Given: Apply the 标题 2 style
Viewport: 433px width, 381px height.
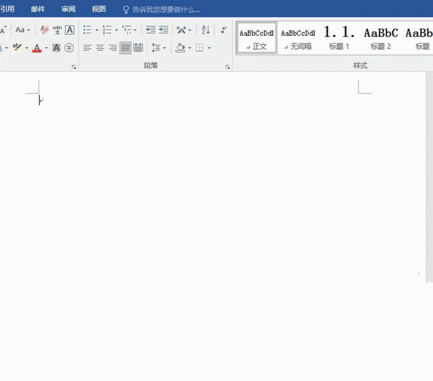Looking at the screenshot, I should (x=381, y=39).
